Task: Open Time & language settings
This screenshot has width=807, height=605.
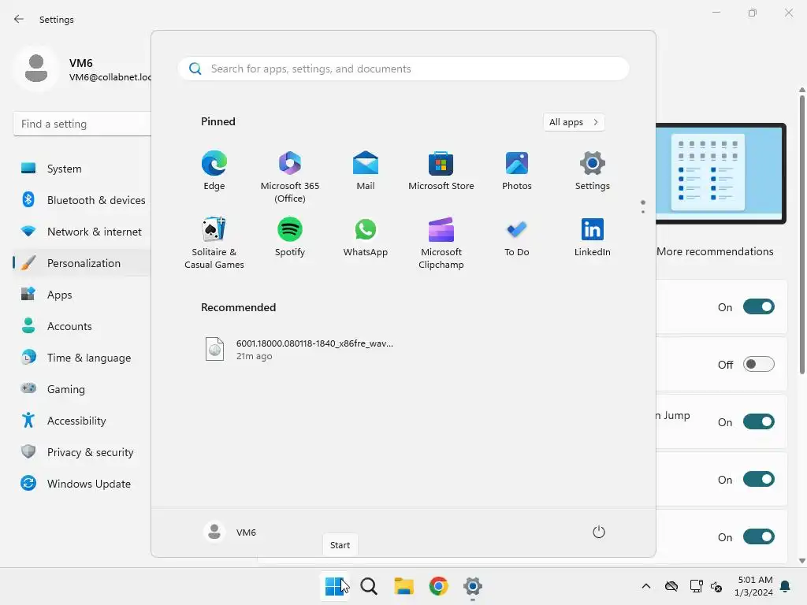Action: pos(82,358)
